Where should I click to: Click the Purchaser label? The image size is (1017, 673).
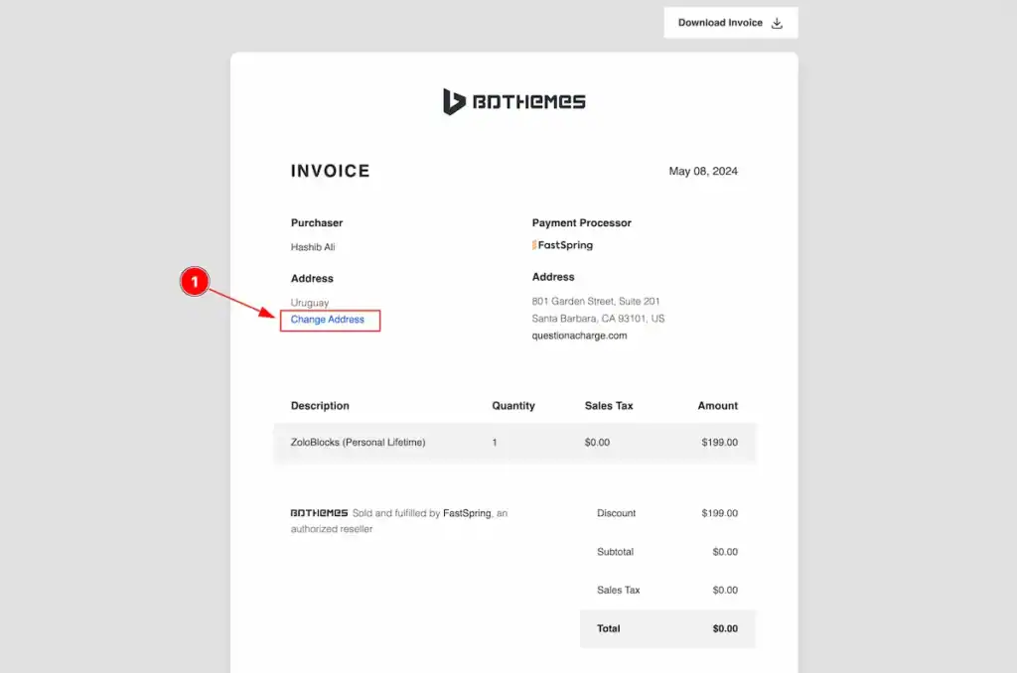click(317, 223)
